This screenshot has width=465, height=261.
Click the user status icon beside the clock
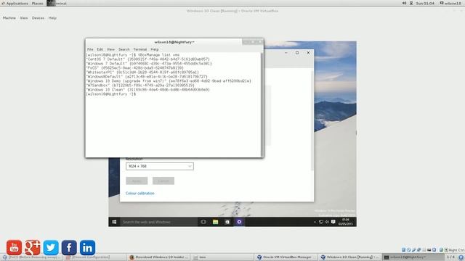411,3
